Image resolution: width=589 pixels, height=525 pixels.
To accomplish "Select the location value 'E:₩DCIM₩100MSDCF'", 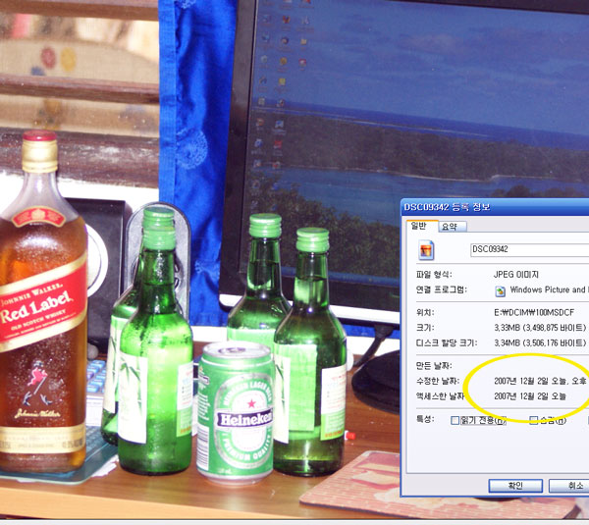I will [x=534, y=312].
